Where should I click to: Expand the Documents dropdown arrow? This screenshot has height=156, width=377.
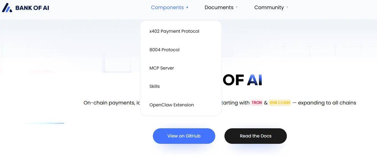[237, 7]
